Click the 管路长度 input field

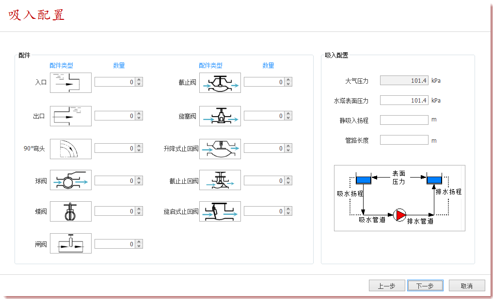point(404,140)
